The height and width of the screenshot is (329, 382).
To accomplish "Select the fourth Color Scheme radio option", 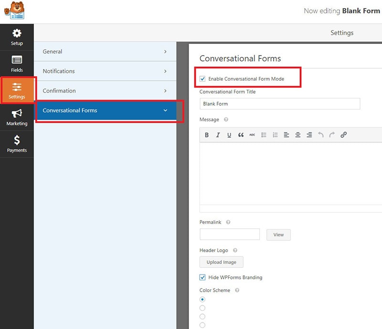I will coord(202,325).
